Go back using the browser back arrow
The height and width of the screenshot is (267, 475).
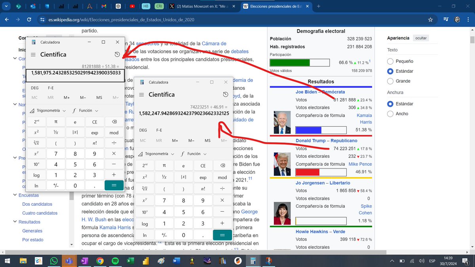pos(7,19)
